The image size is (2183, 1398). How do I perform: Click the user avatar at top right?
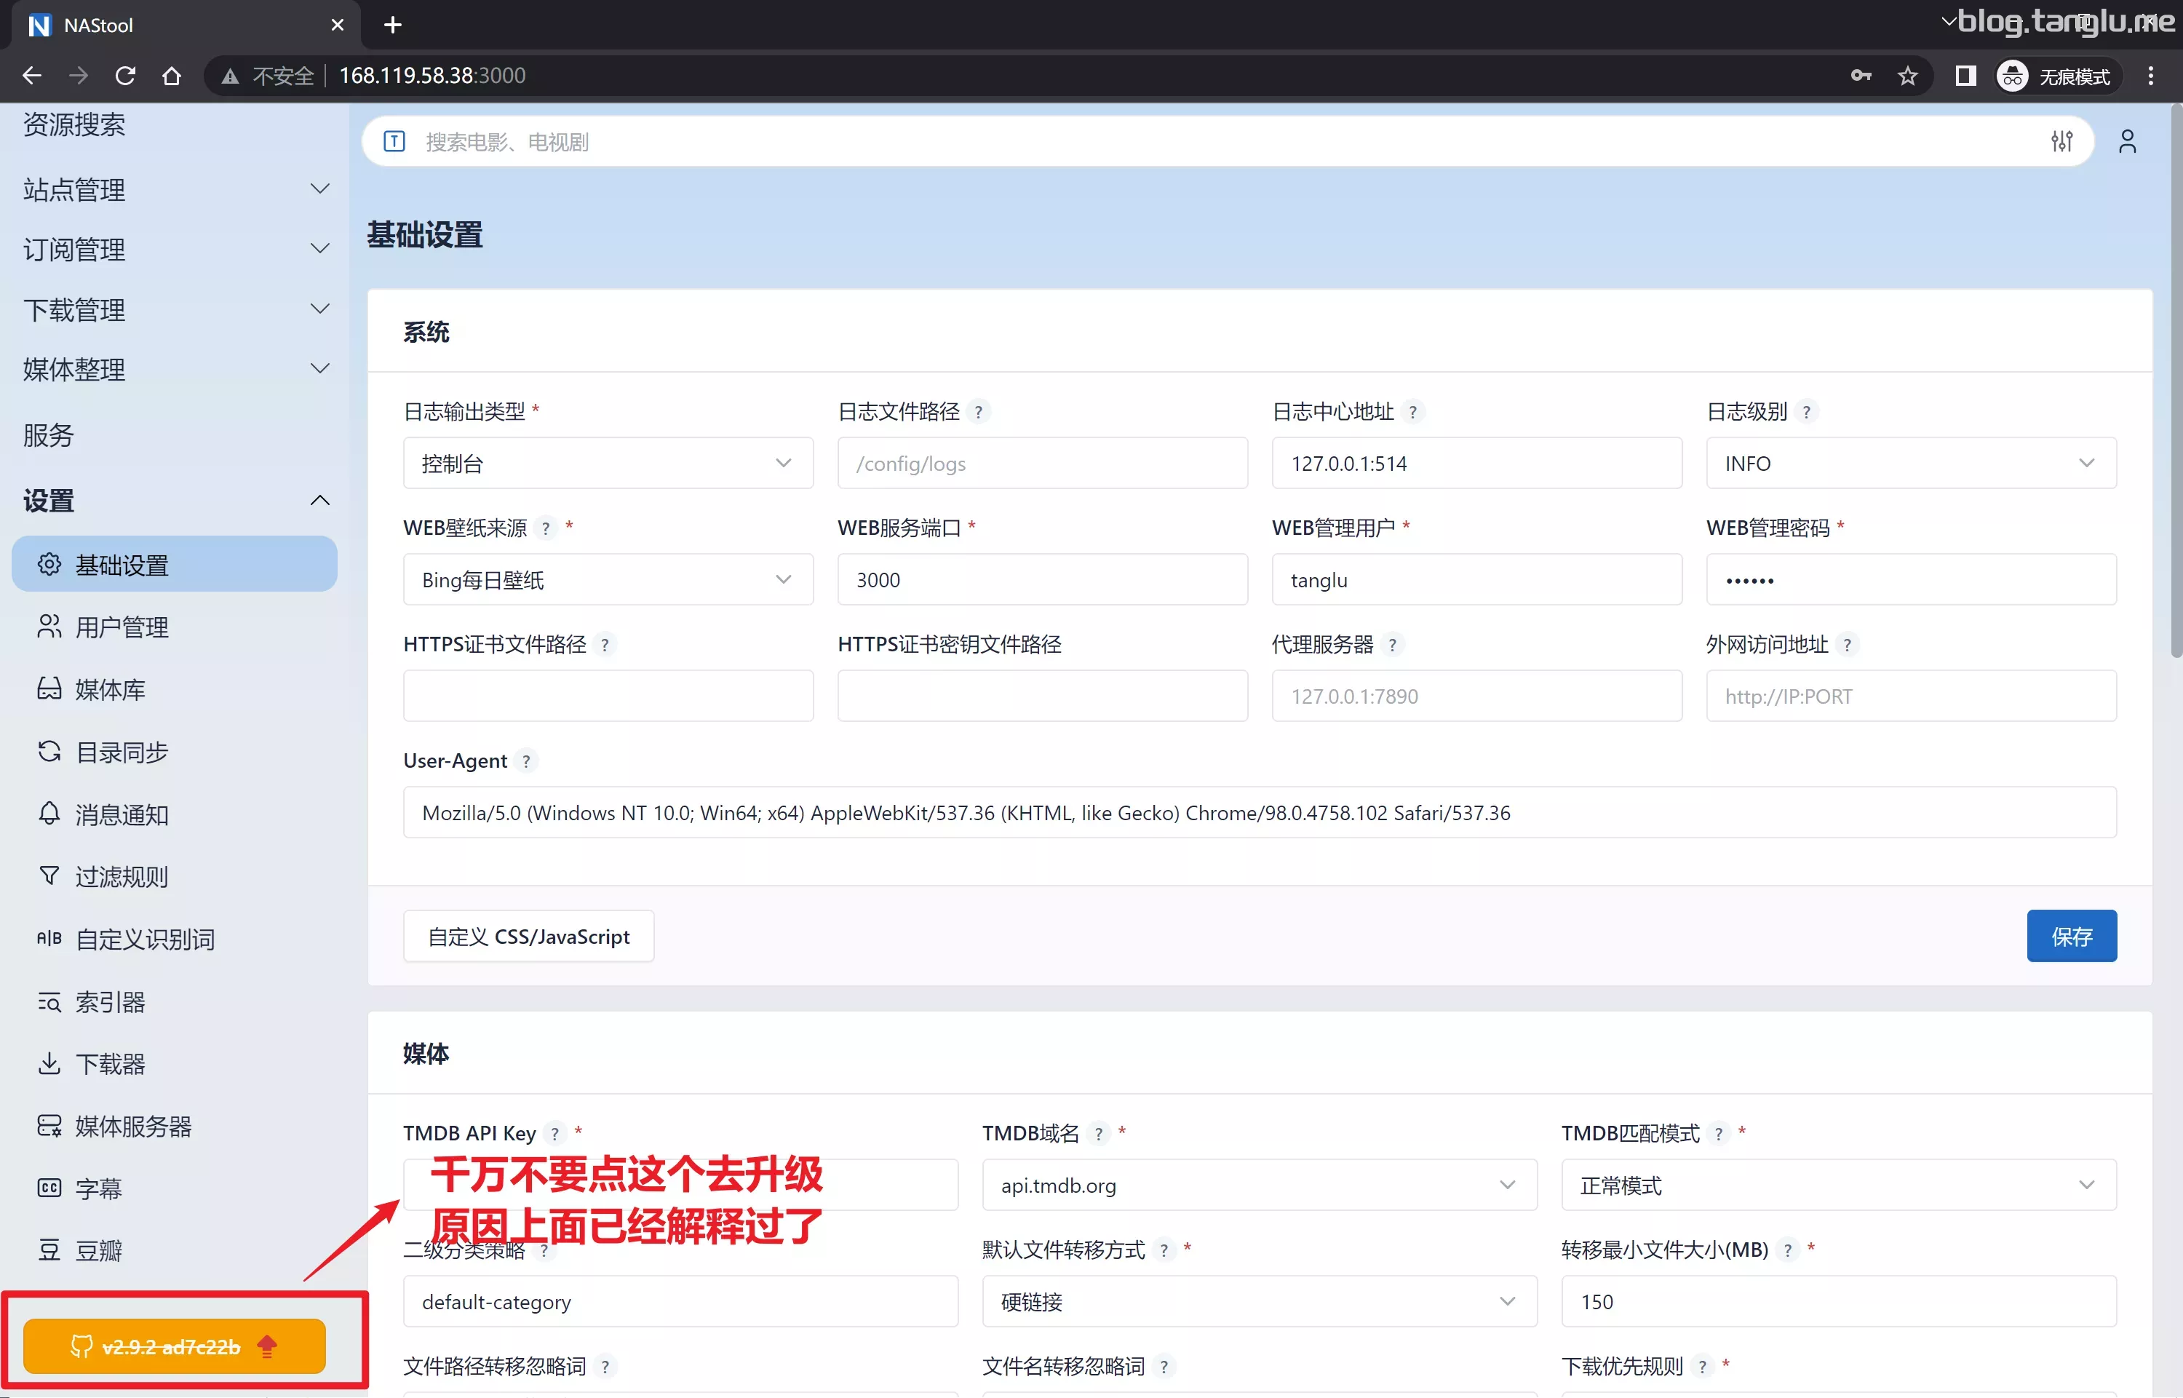2127,140
